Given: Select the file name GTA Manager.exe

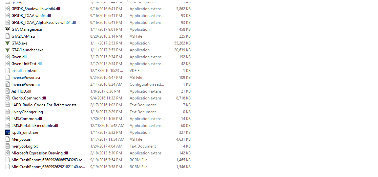Looking at the screenshot, I should pyautogui.click(x=27, y=29).
